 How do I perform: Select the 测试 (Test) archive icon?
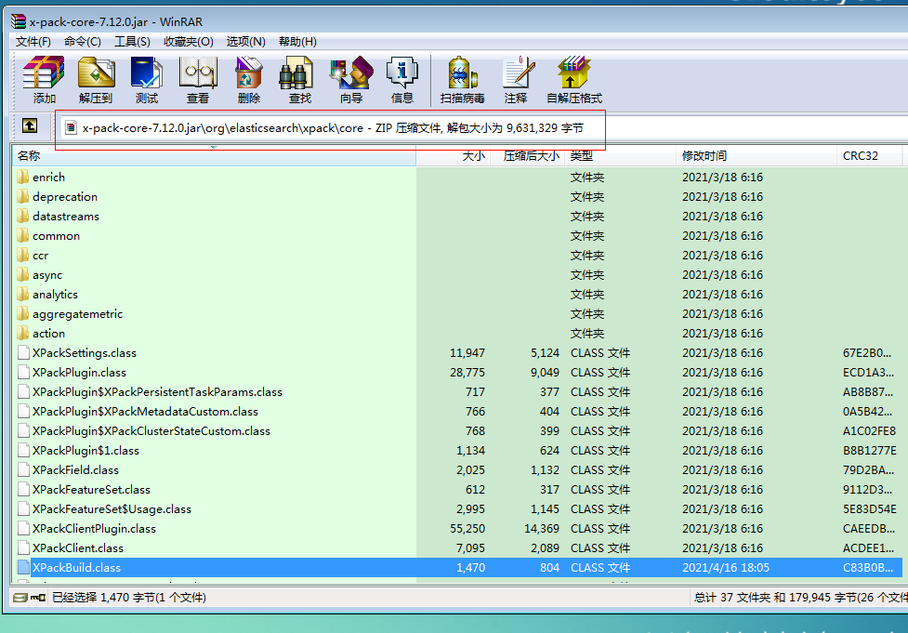146,79
